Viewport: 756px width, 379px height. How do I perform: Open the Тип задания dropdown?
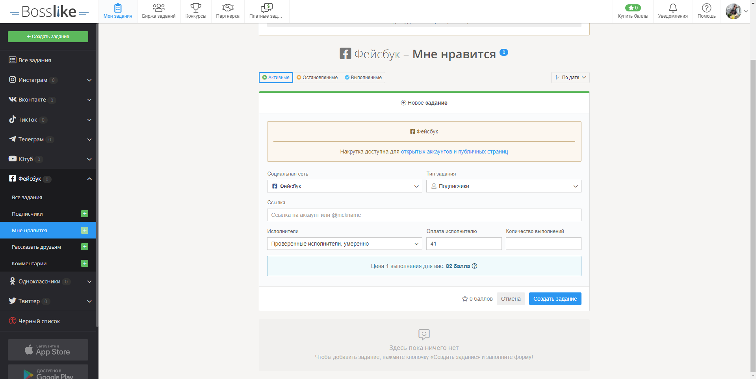(504, 186)
